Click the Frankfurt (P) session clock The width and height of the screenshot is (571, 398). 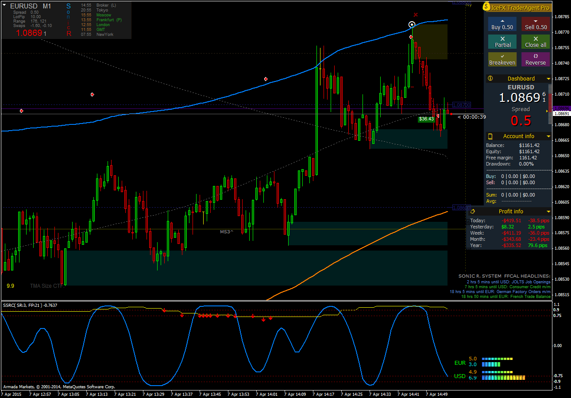pos(101,20)
